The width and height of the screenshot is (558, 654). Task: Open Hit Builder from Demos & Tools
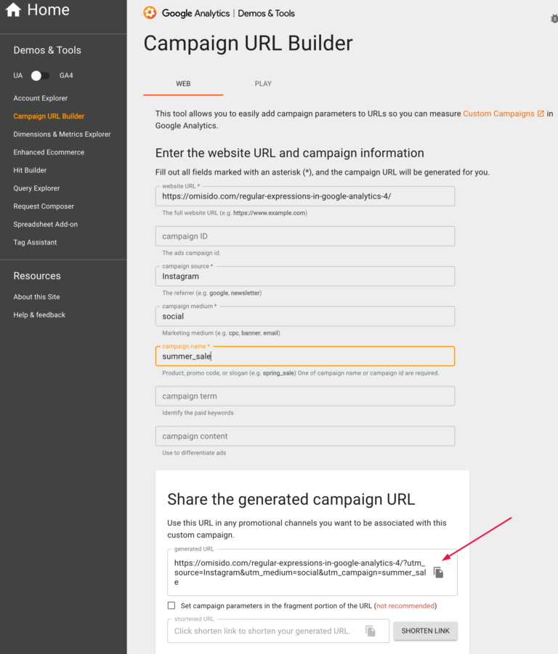point(29,170)
